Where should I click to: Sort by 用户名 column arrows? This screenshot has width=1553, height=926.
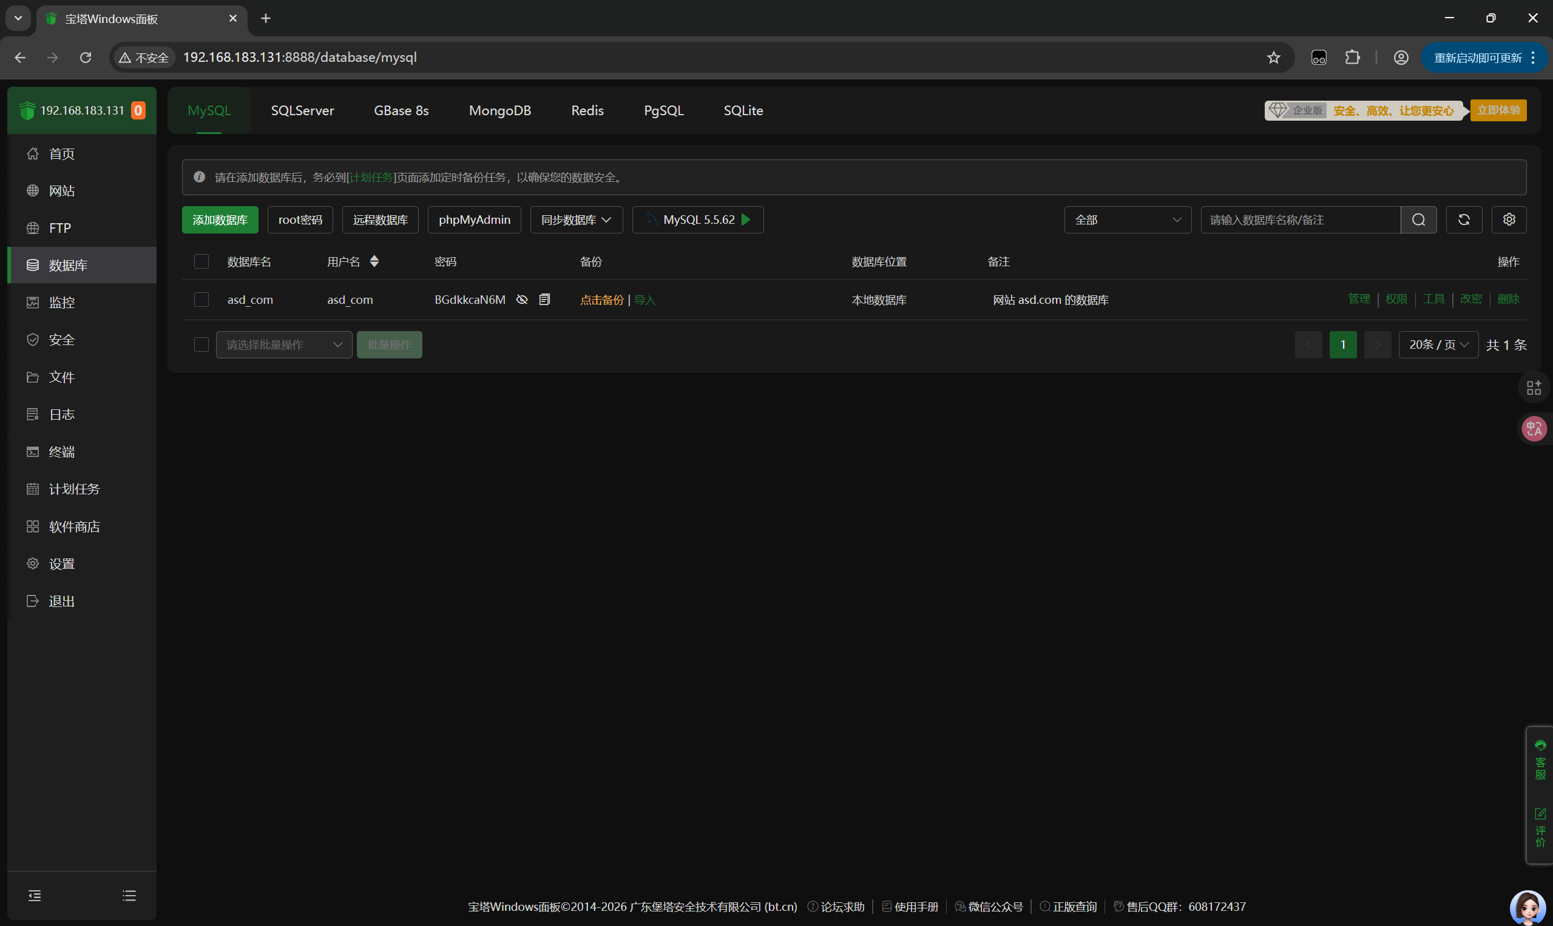[374, 261]
